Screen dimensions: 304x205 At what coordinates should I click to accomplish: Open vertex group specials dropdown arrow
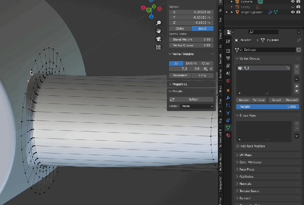tap(297, 79)
